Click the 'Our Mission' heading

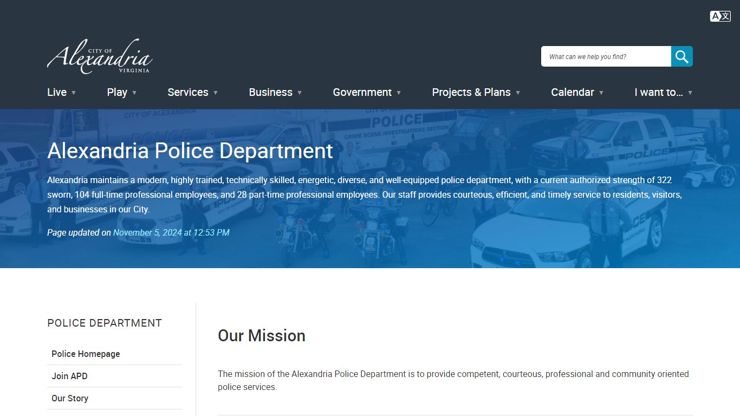coord(262,335)
